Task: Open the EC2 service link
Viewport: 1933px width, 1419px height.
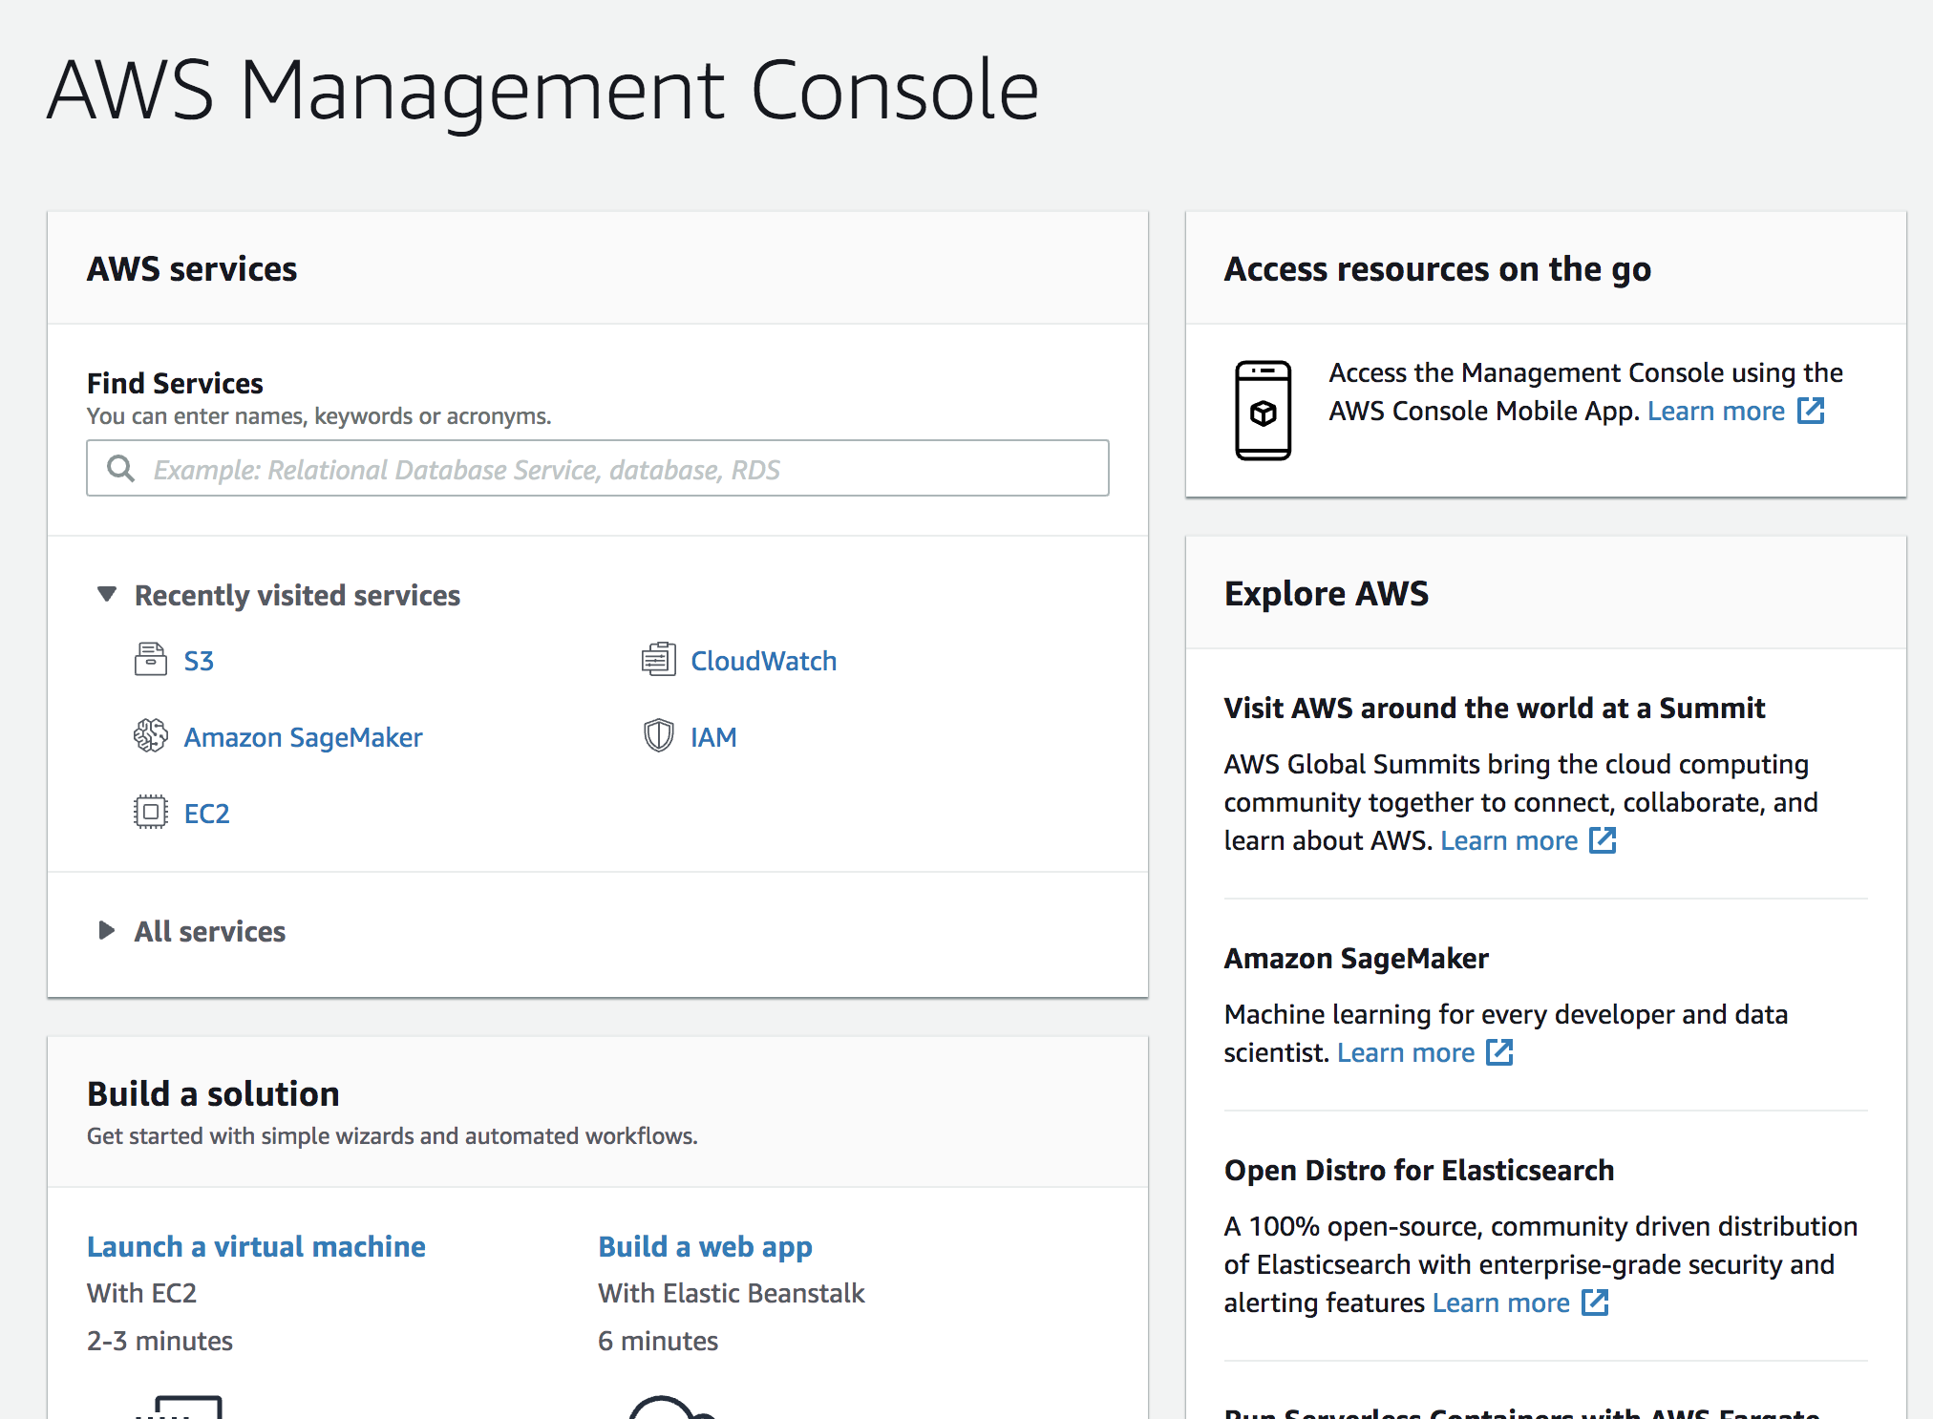Action: [x=206, y=814]
